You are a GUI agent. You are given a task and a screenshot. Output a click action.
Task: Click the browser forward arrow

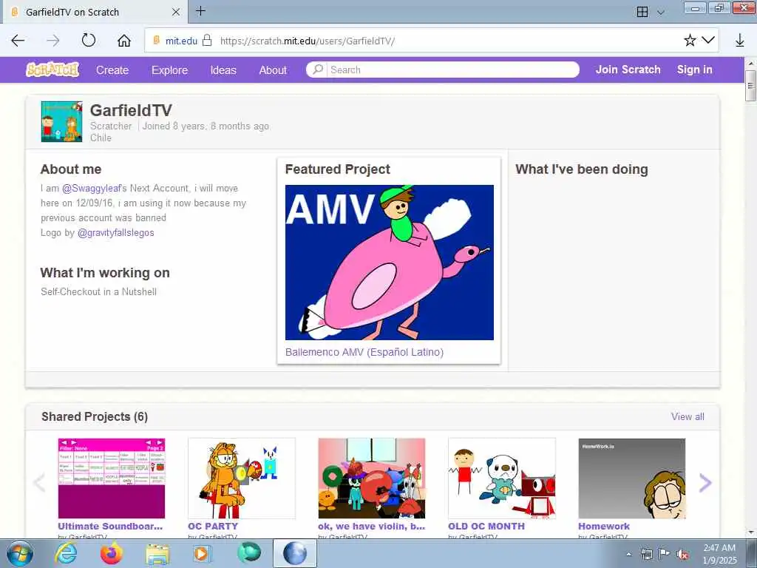click(x=53, y=41)
